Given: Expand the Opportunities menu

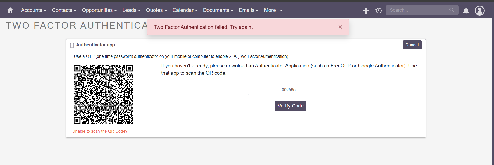Looking at the screenshot, I should tap(99, 10).
